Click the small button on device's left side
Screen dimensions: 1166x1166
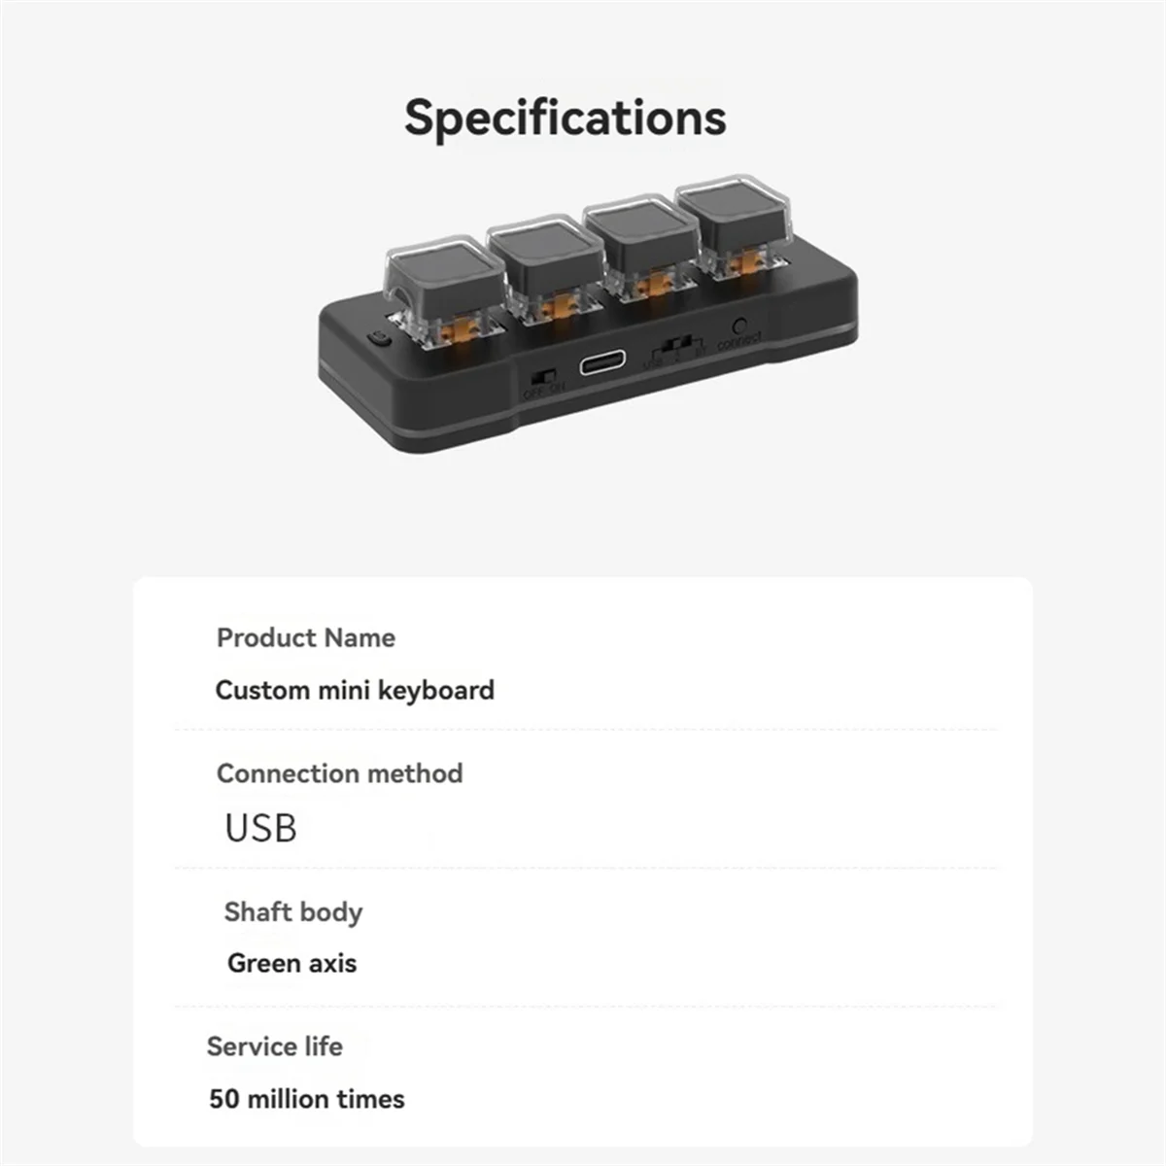378,340
